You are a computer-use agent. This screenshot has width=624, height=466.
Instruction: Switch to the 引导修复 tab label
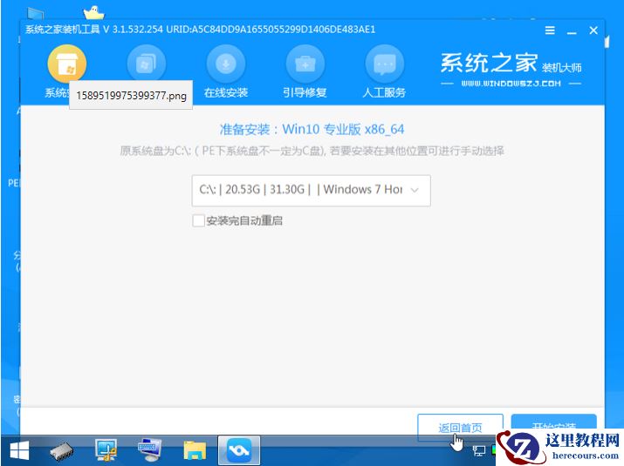[x=305, y=93]
